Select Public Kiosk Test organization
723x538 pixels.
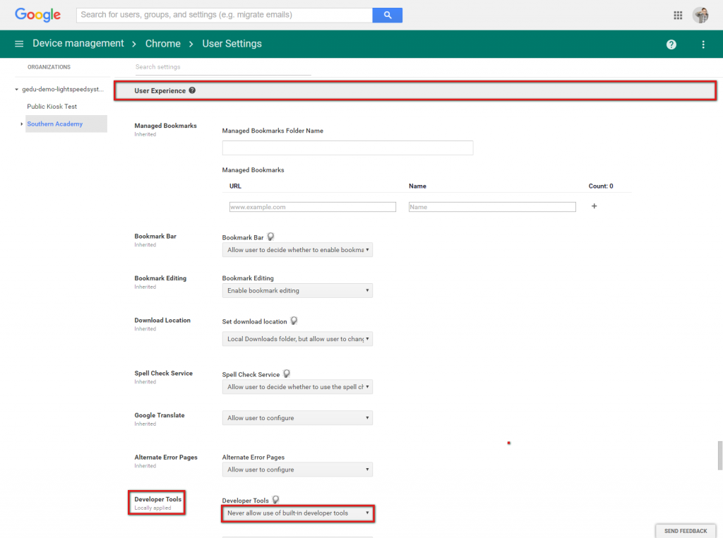tap(52, 107)
